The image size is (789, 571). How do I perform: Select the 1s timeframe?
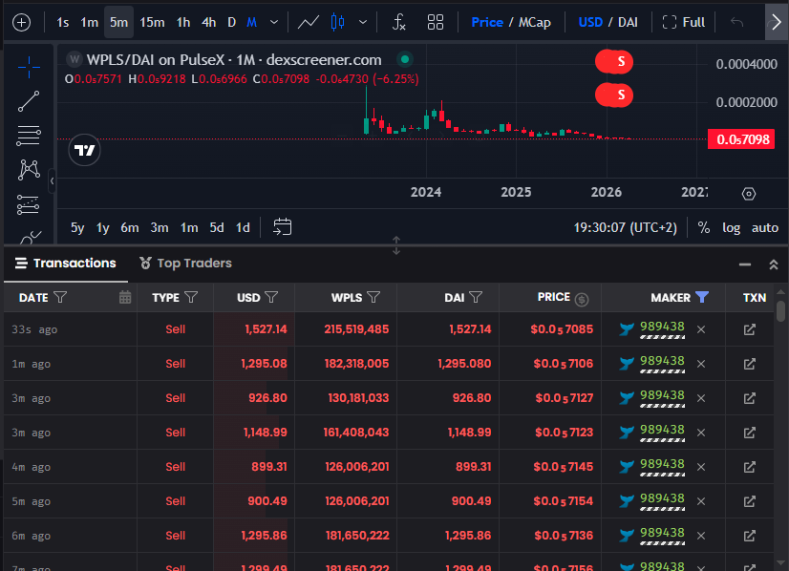[x=63, y=22]
